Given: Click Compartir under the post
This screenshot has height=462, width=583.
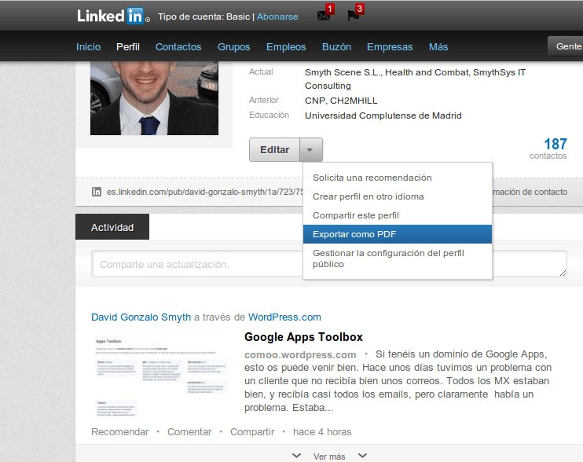Looking at the screenshot, I should tap(252, 432).
